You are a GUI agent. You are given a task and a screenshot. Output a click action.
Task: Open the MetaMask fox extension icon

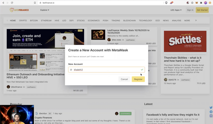(x=197, y=3)
